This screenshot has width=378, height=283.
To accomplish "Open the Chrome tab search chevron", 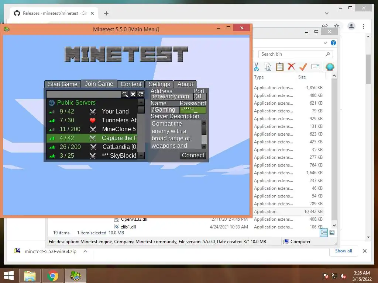I will tap(327, 13).
